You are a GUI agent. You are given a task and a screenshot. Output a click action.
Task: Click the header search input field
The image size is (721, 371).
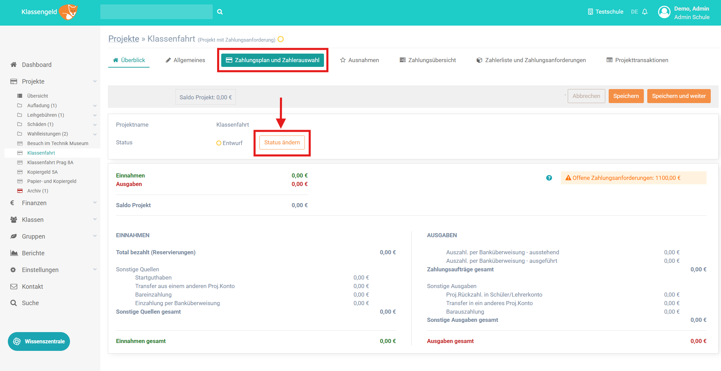[x=156, y=12]
